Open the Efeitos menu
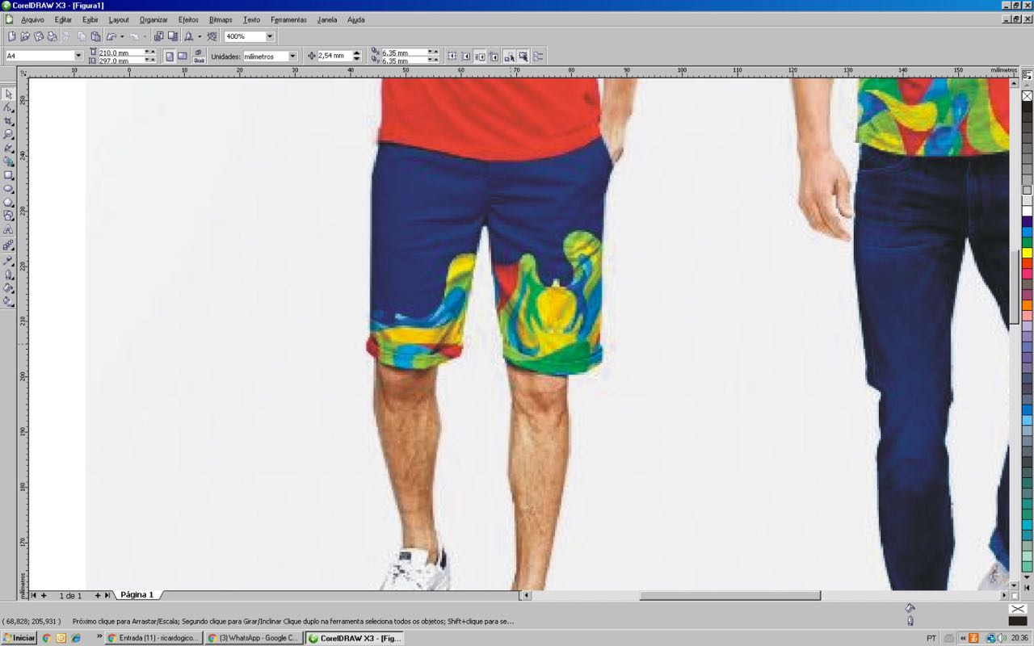 pos(188,19)
